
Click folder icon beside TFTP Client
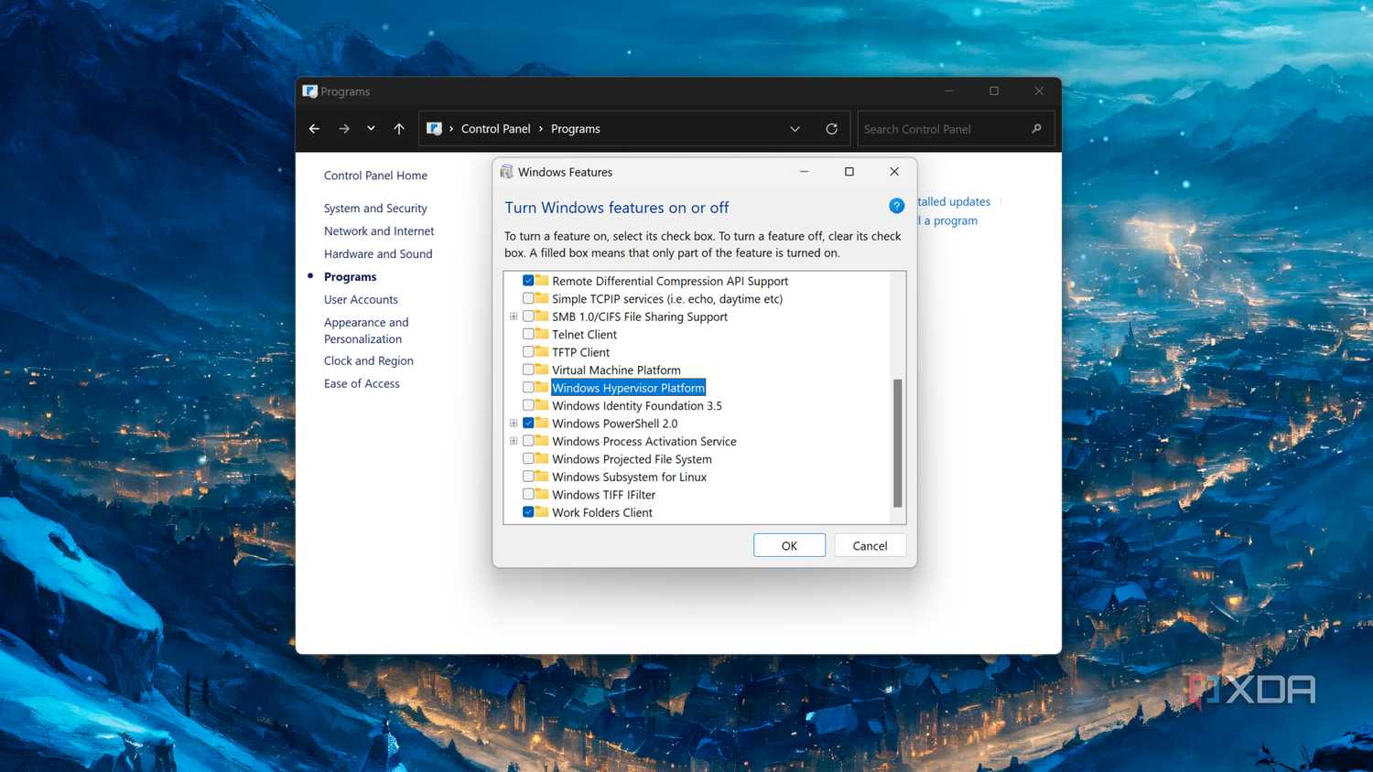[542, 352]
